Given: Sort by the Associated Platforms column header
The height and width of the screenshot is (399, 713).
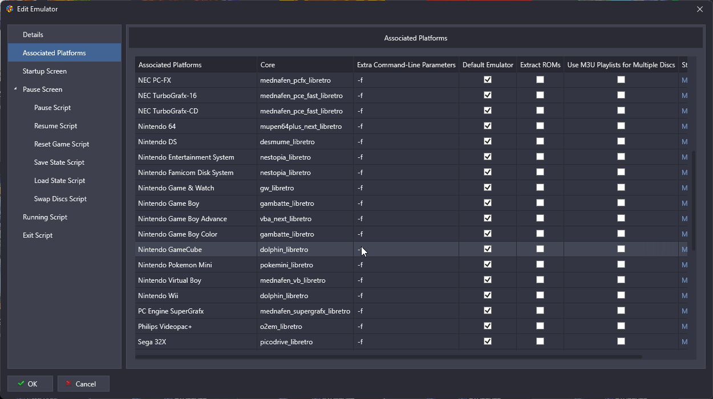Looking at the screenshot, I should [196, 65].
